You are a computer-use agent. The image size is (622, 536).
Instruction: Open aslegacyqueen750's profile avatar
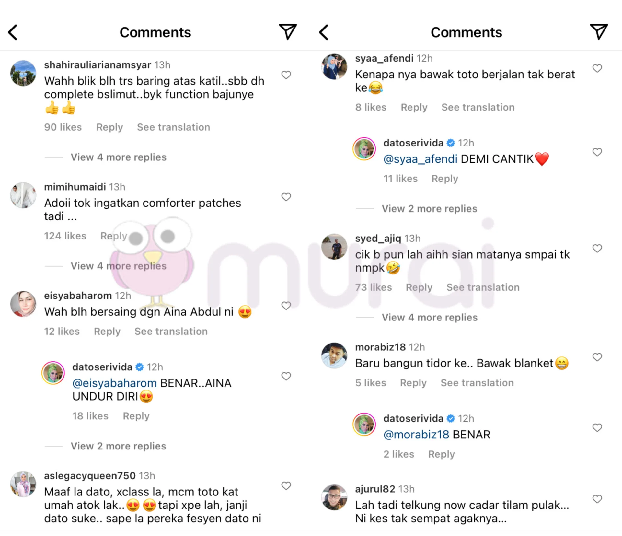[x=23, y=484]
